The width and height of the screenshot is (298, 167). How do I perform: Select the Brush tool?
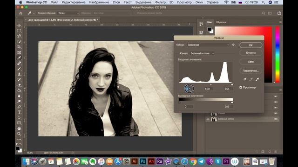19,69
